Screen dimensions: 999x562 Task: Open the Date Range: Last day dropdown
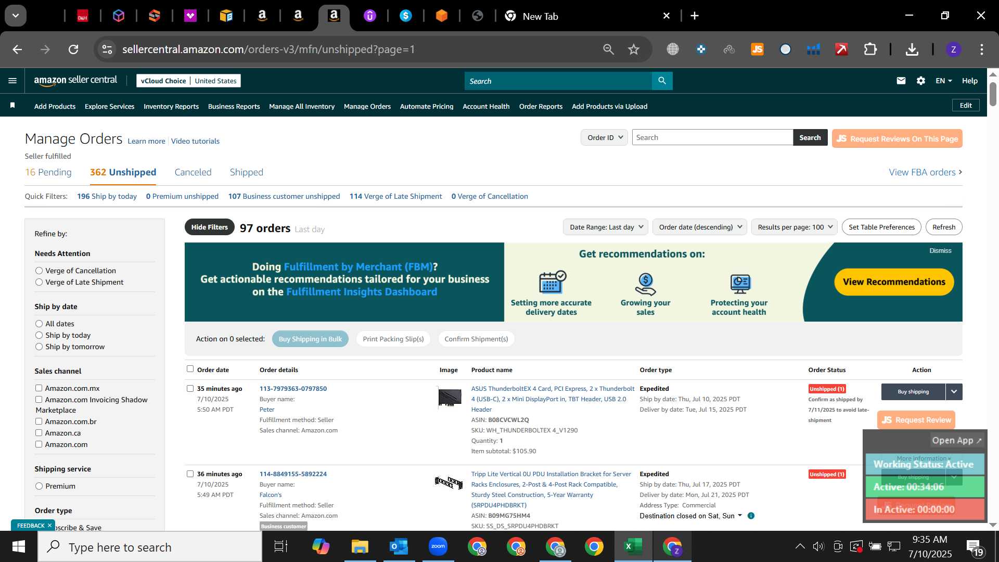coord(606,227)
